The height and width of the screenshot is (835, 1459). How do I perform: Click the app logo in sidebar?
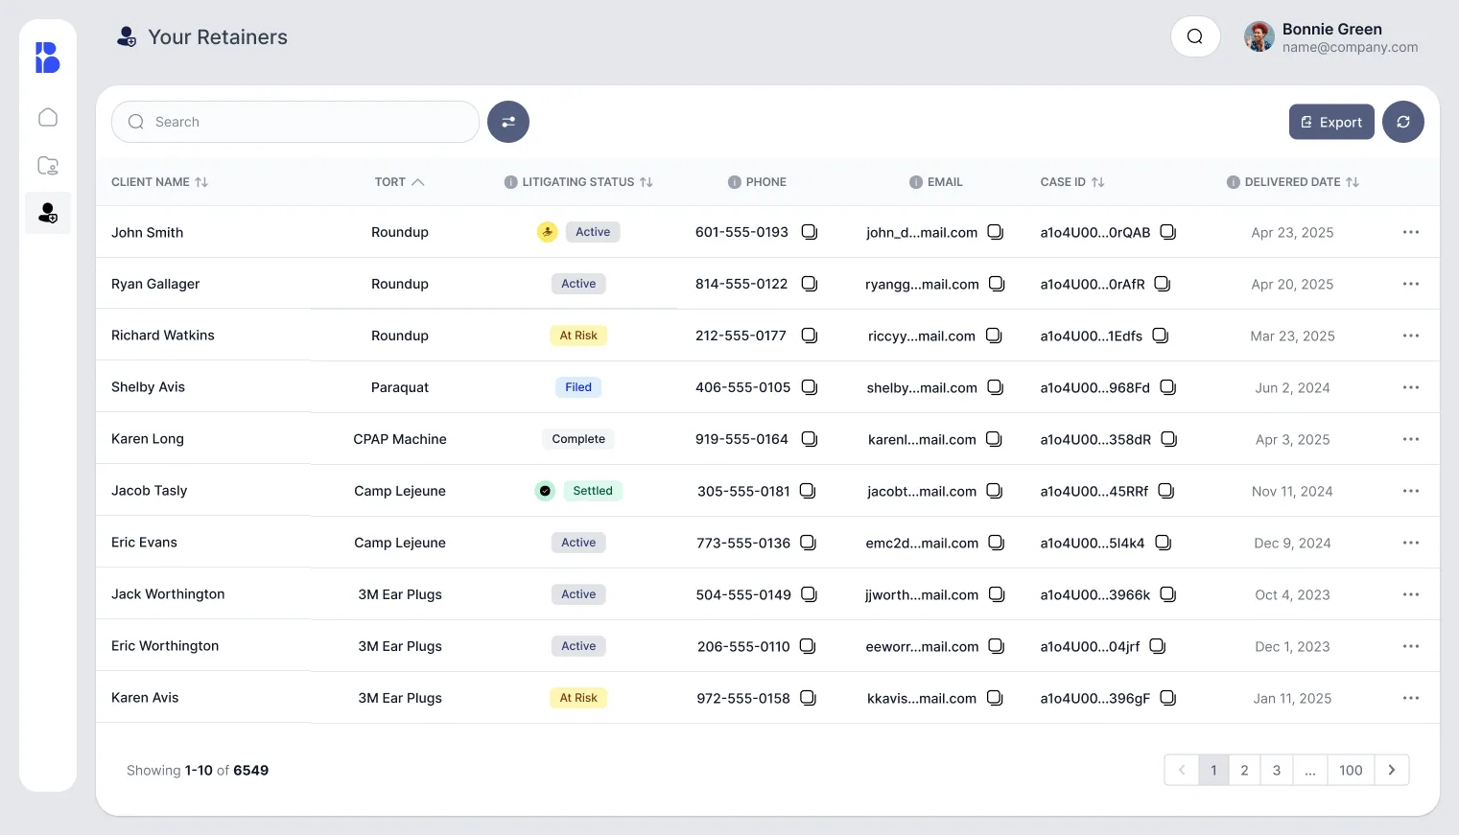pos(48,58)
